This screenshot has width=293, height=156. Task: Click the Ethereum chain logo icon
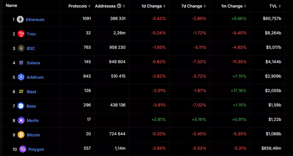pyautogui.click(x=20, y=20)
